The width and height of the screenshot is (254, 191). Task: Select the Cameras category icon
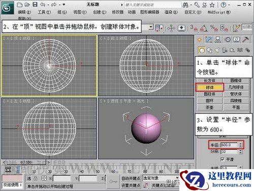225,50
